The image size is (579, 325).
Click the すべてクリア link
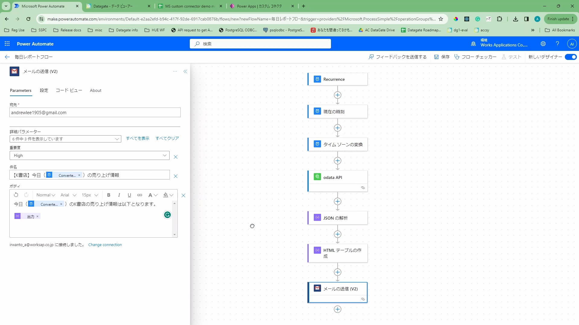pos(167,138)
